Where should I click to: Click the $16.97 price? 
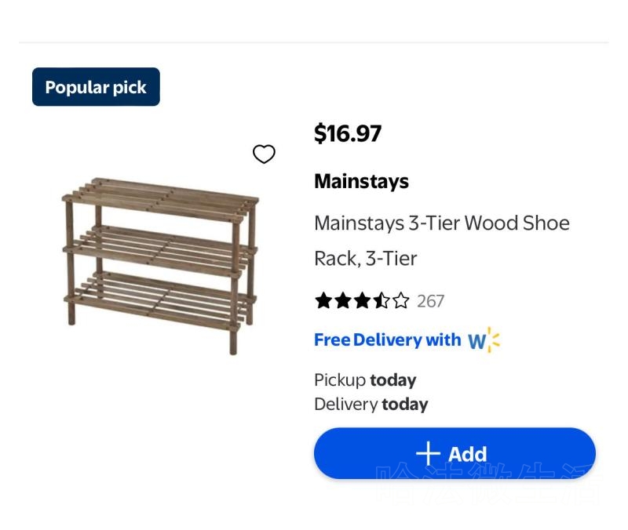click(348, 134)
